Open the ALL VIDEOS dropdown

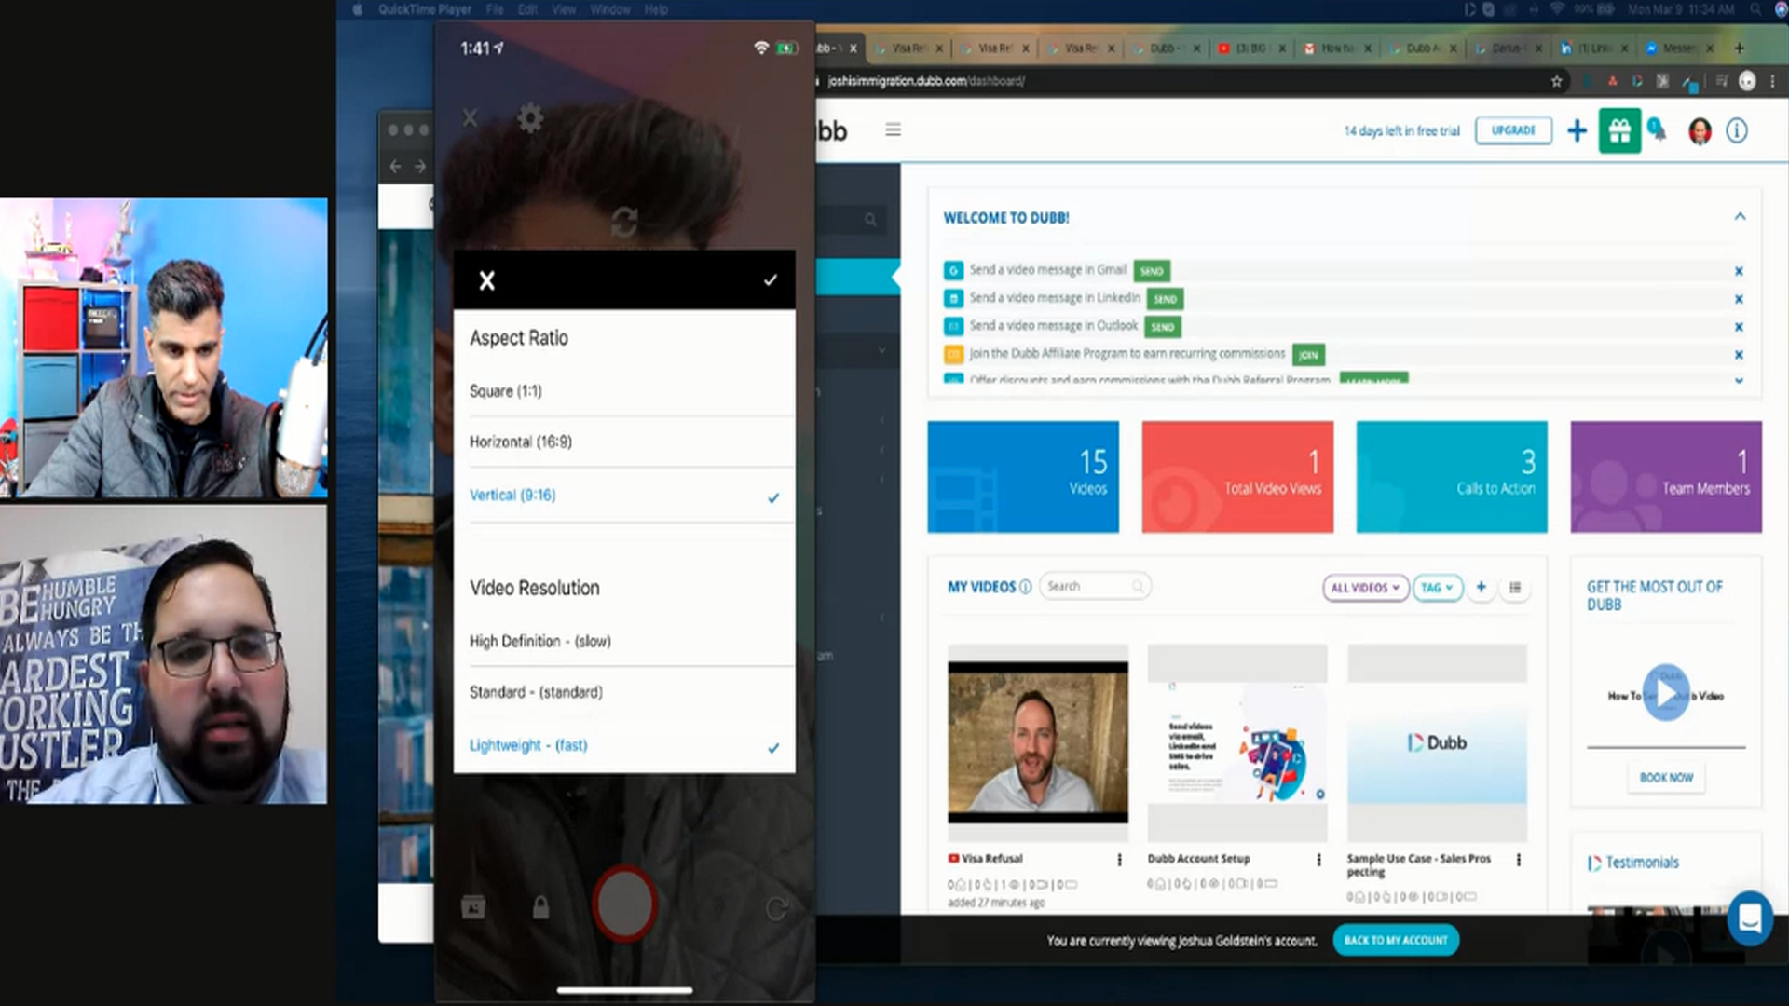(1365, 588)
